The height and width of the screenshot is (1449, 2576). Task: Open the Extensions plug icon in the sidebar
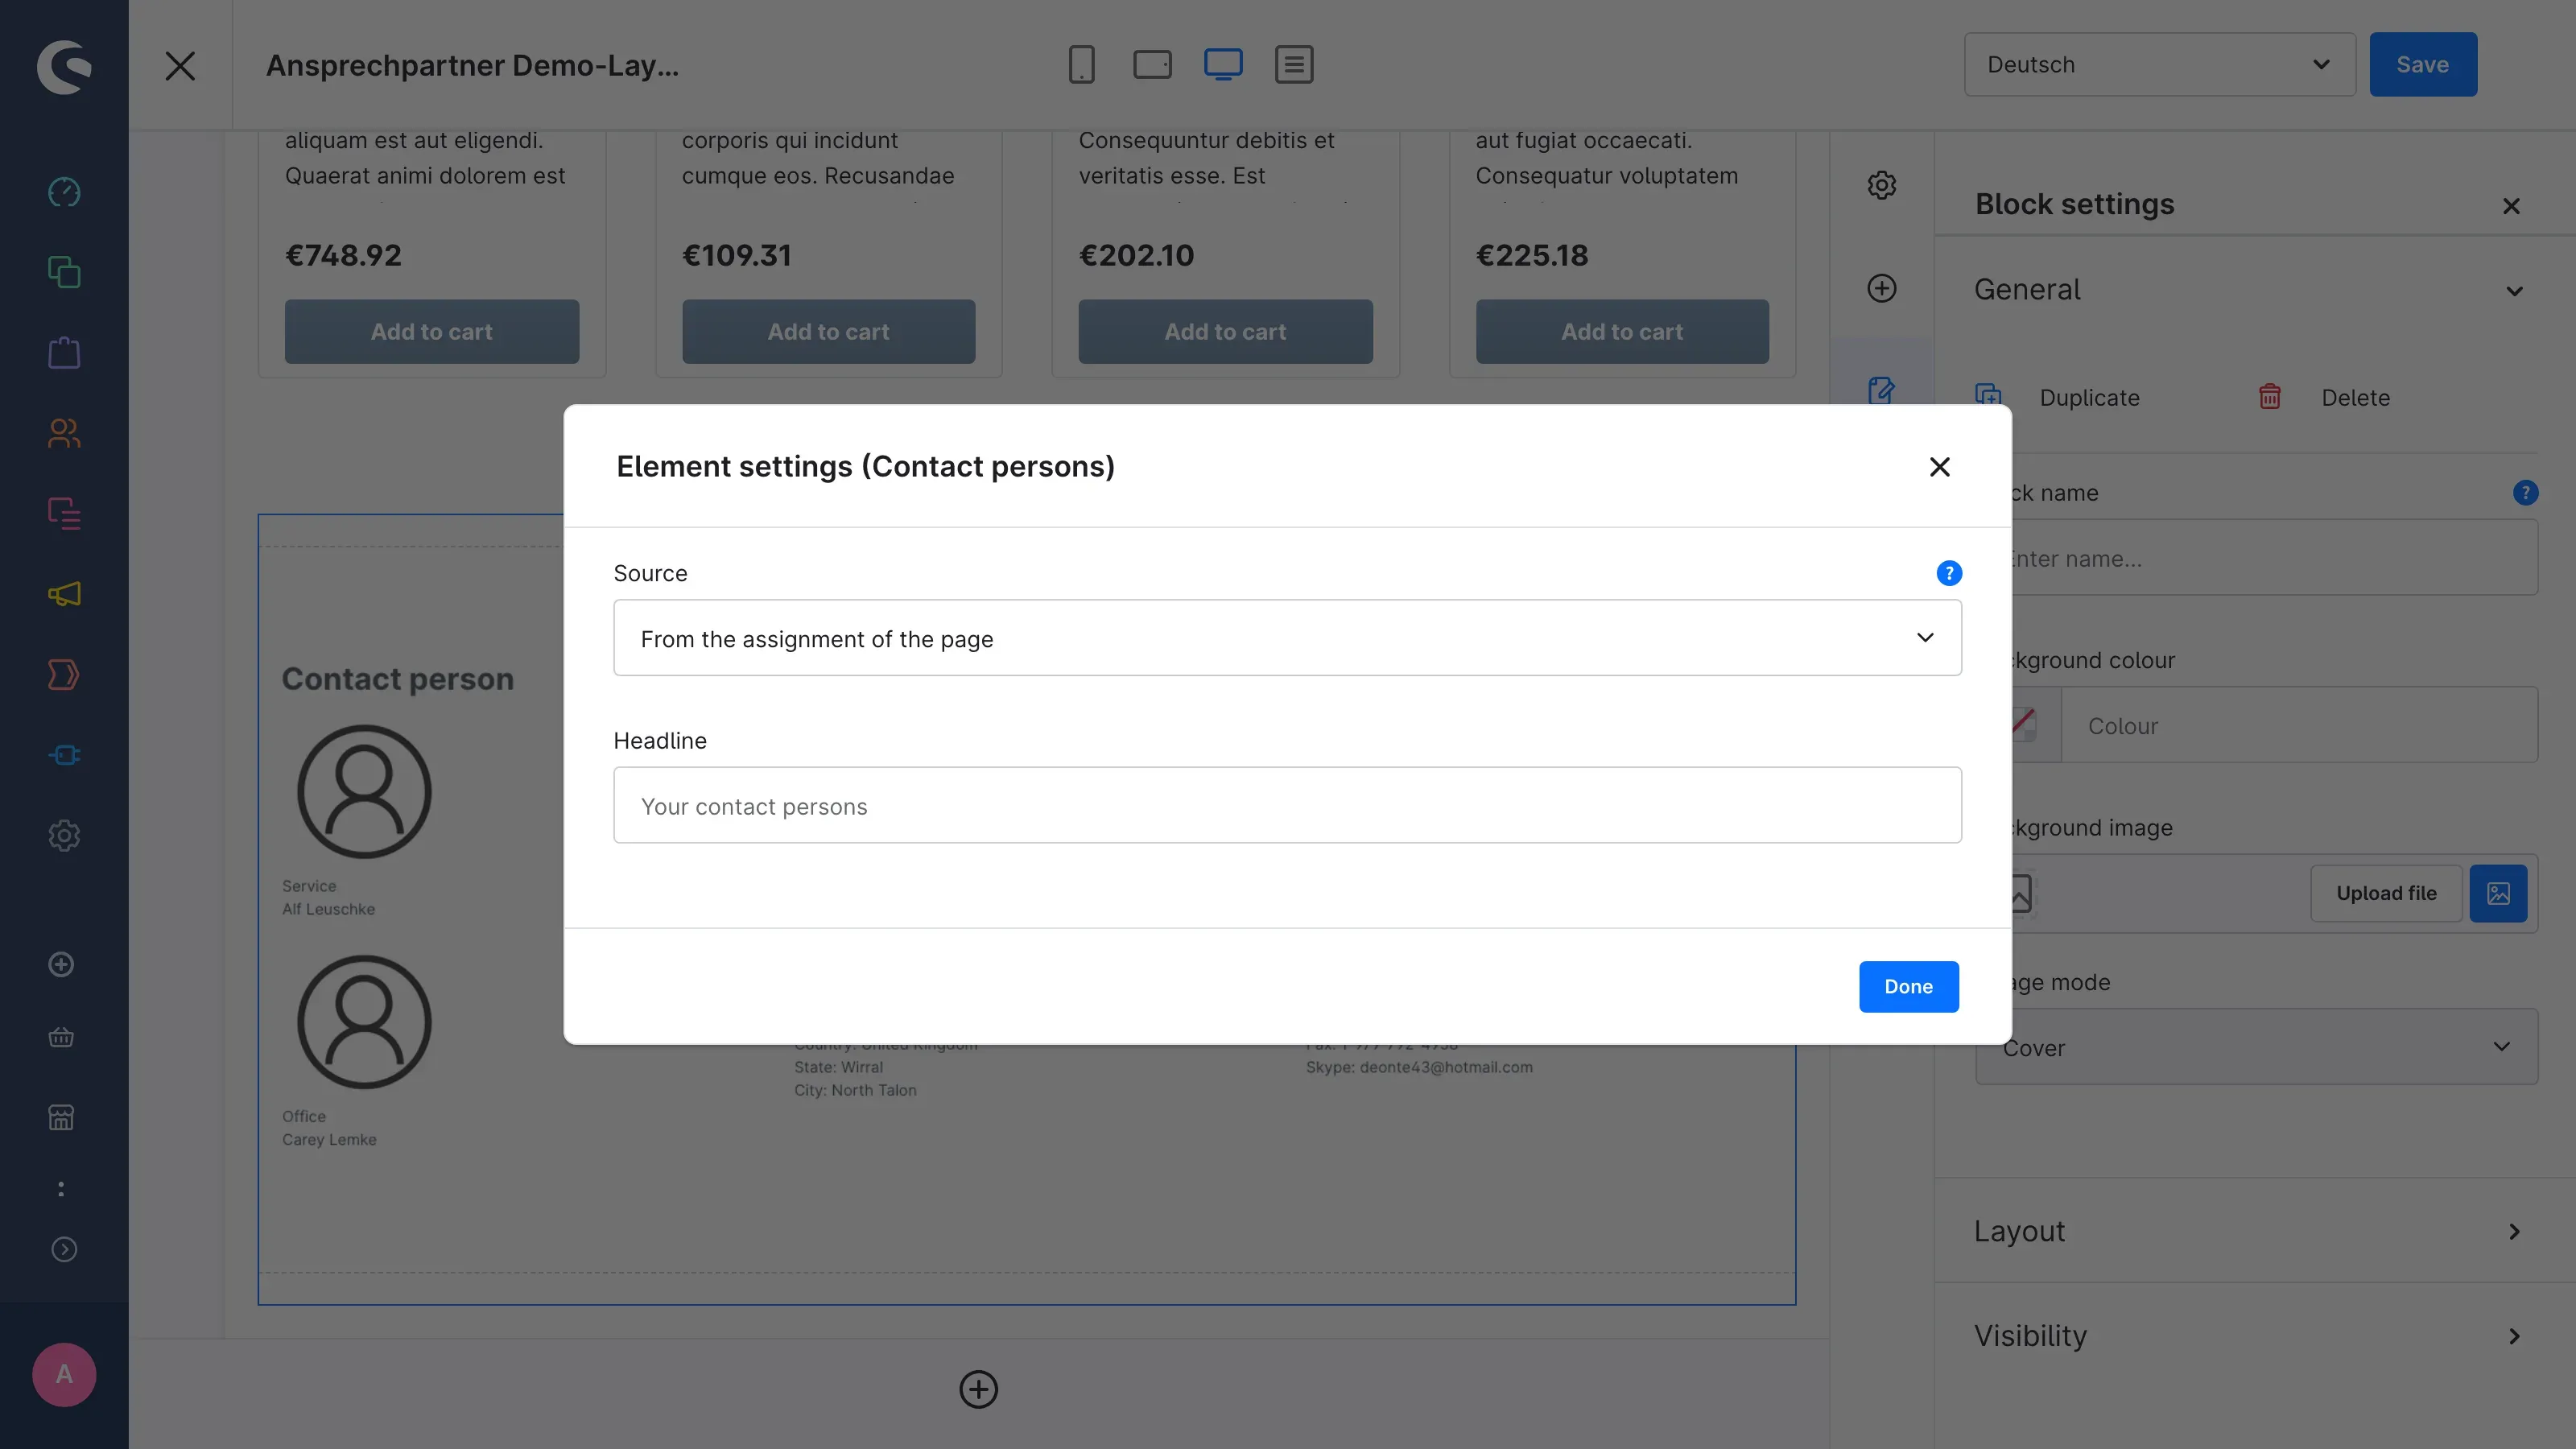[x=64, y=755]
